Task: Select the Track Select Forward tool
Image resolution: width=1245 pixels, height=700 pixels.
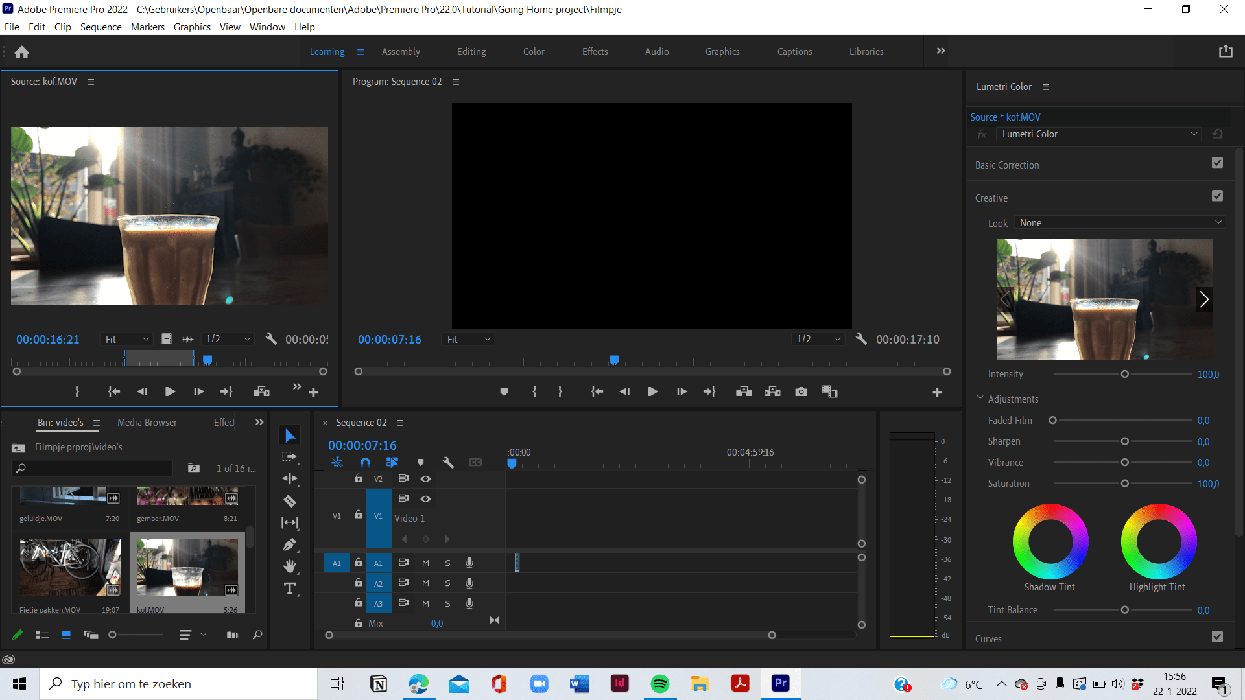Action: [x=290, y=457]
